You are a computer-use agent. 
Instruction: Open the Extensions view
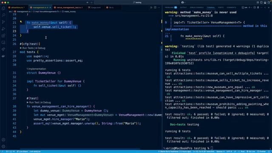3,36
